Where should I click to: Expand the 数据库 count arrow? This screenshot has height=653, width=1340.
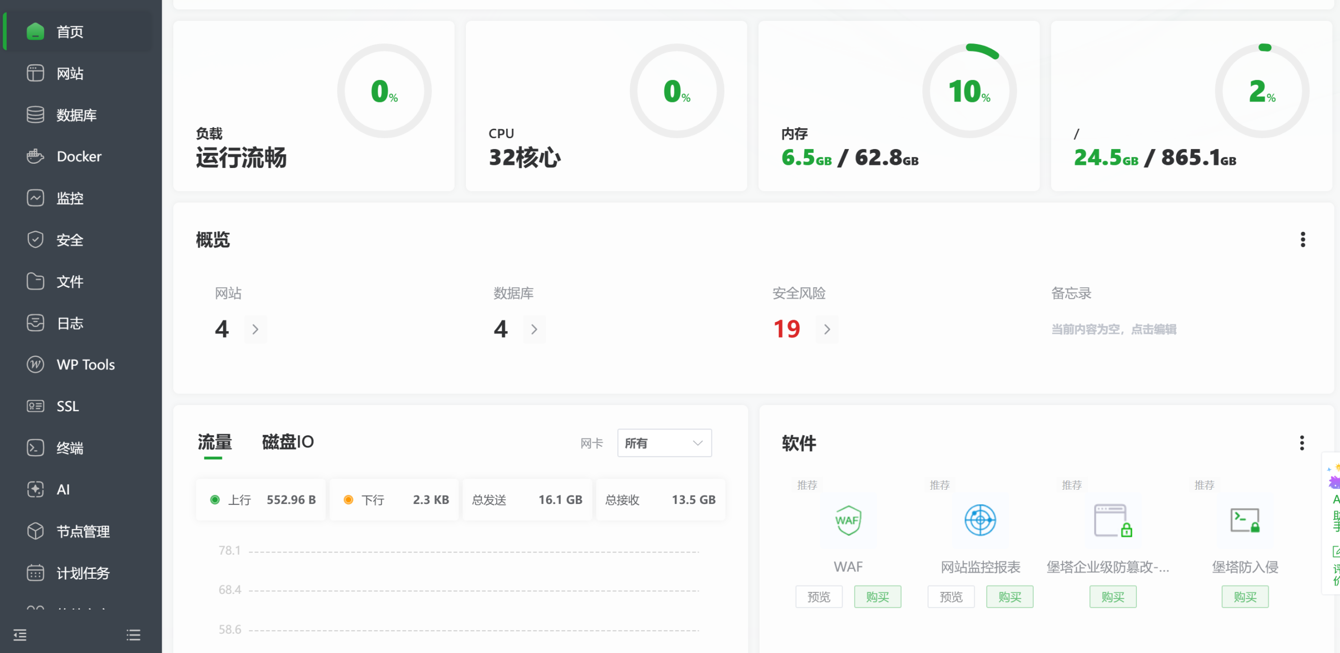coord(534,329)
